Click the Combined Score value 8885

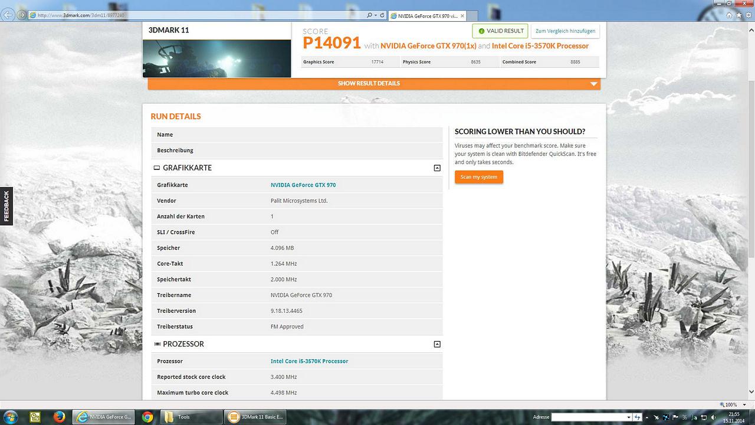[575, 62]
